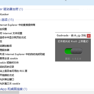Select the 览的历史记录 entry

pos(7,67)
